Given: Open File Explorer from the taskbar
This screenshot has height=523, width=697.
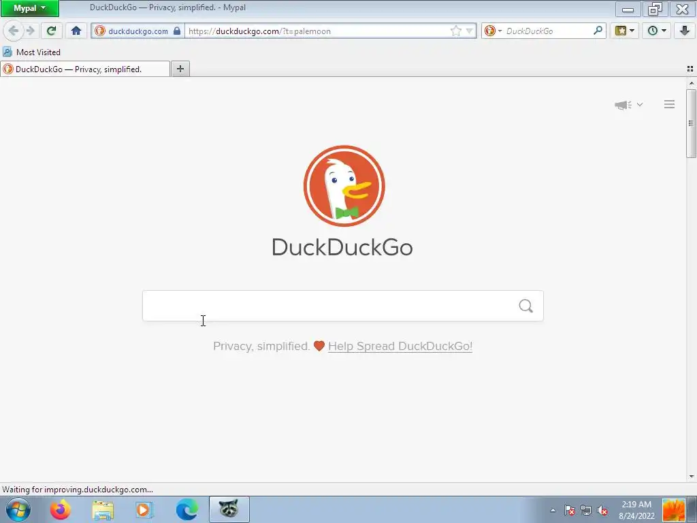Looking at the screenshot, I should (103, 509).
